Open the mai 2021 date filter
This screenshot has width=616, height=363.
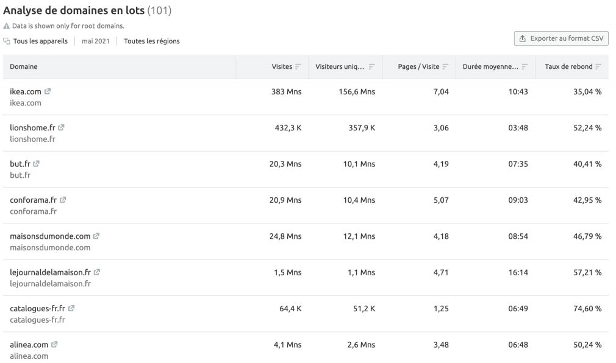point(96,41)
